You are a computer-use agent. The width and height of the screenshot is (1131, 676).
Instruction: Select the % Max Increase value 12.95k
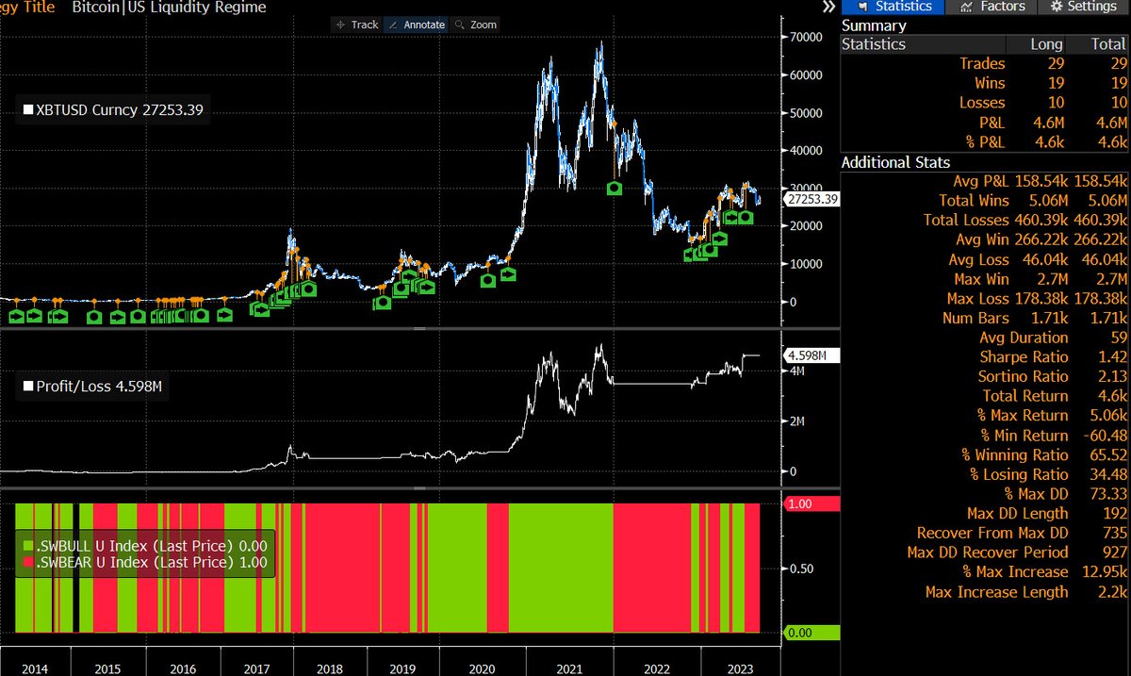pos(1106,572)
